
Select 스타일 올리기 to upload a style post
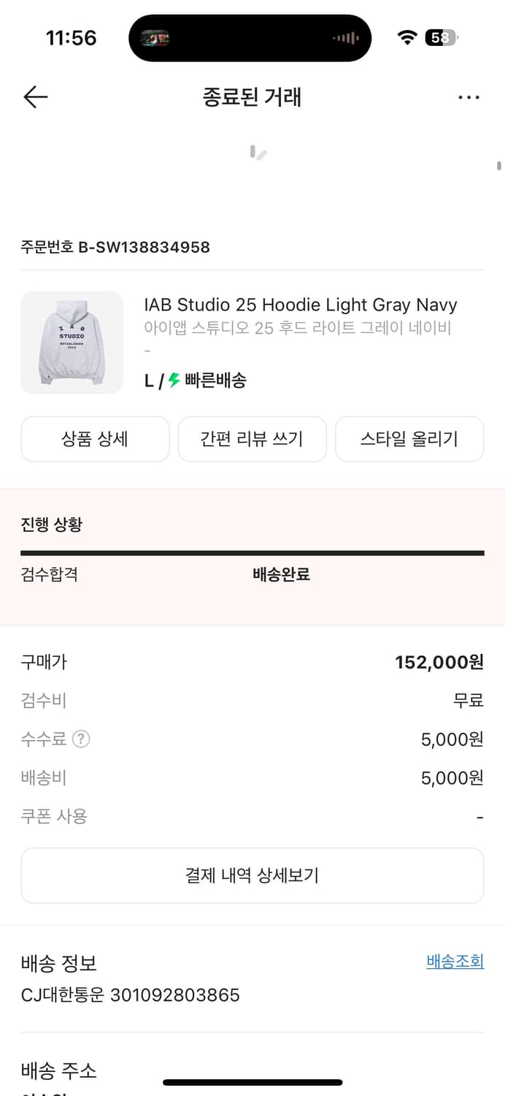[x=409, y=438]
